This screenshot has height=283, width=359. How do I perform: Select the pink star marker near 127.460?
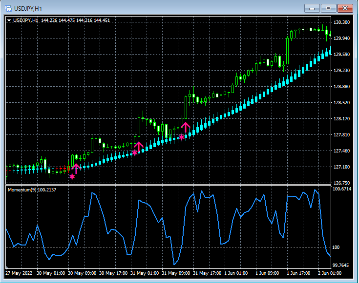tap(135, 152)
